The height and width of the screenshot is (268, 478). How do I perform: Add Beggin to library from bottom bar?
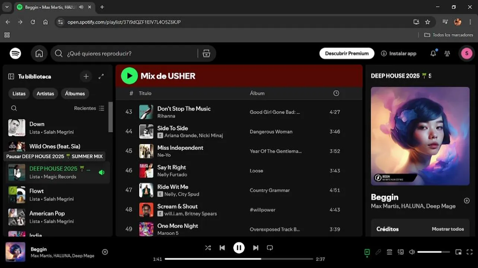coord(105,252)
